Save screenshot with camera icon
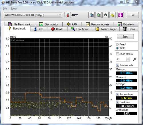This screenshot has height=125, width=143. click(x=106, y=15)
